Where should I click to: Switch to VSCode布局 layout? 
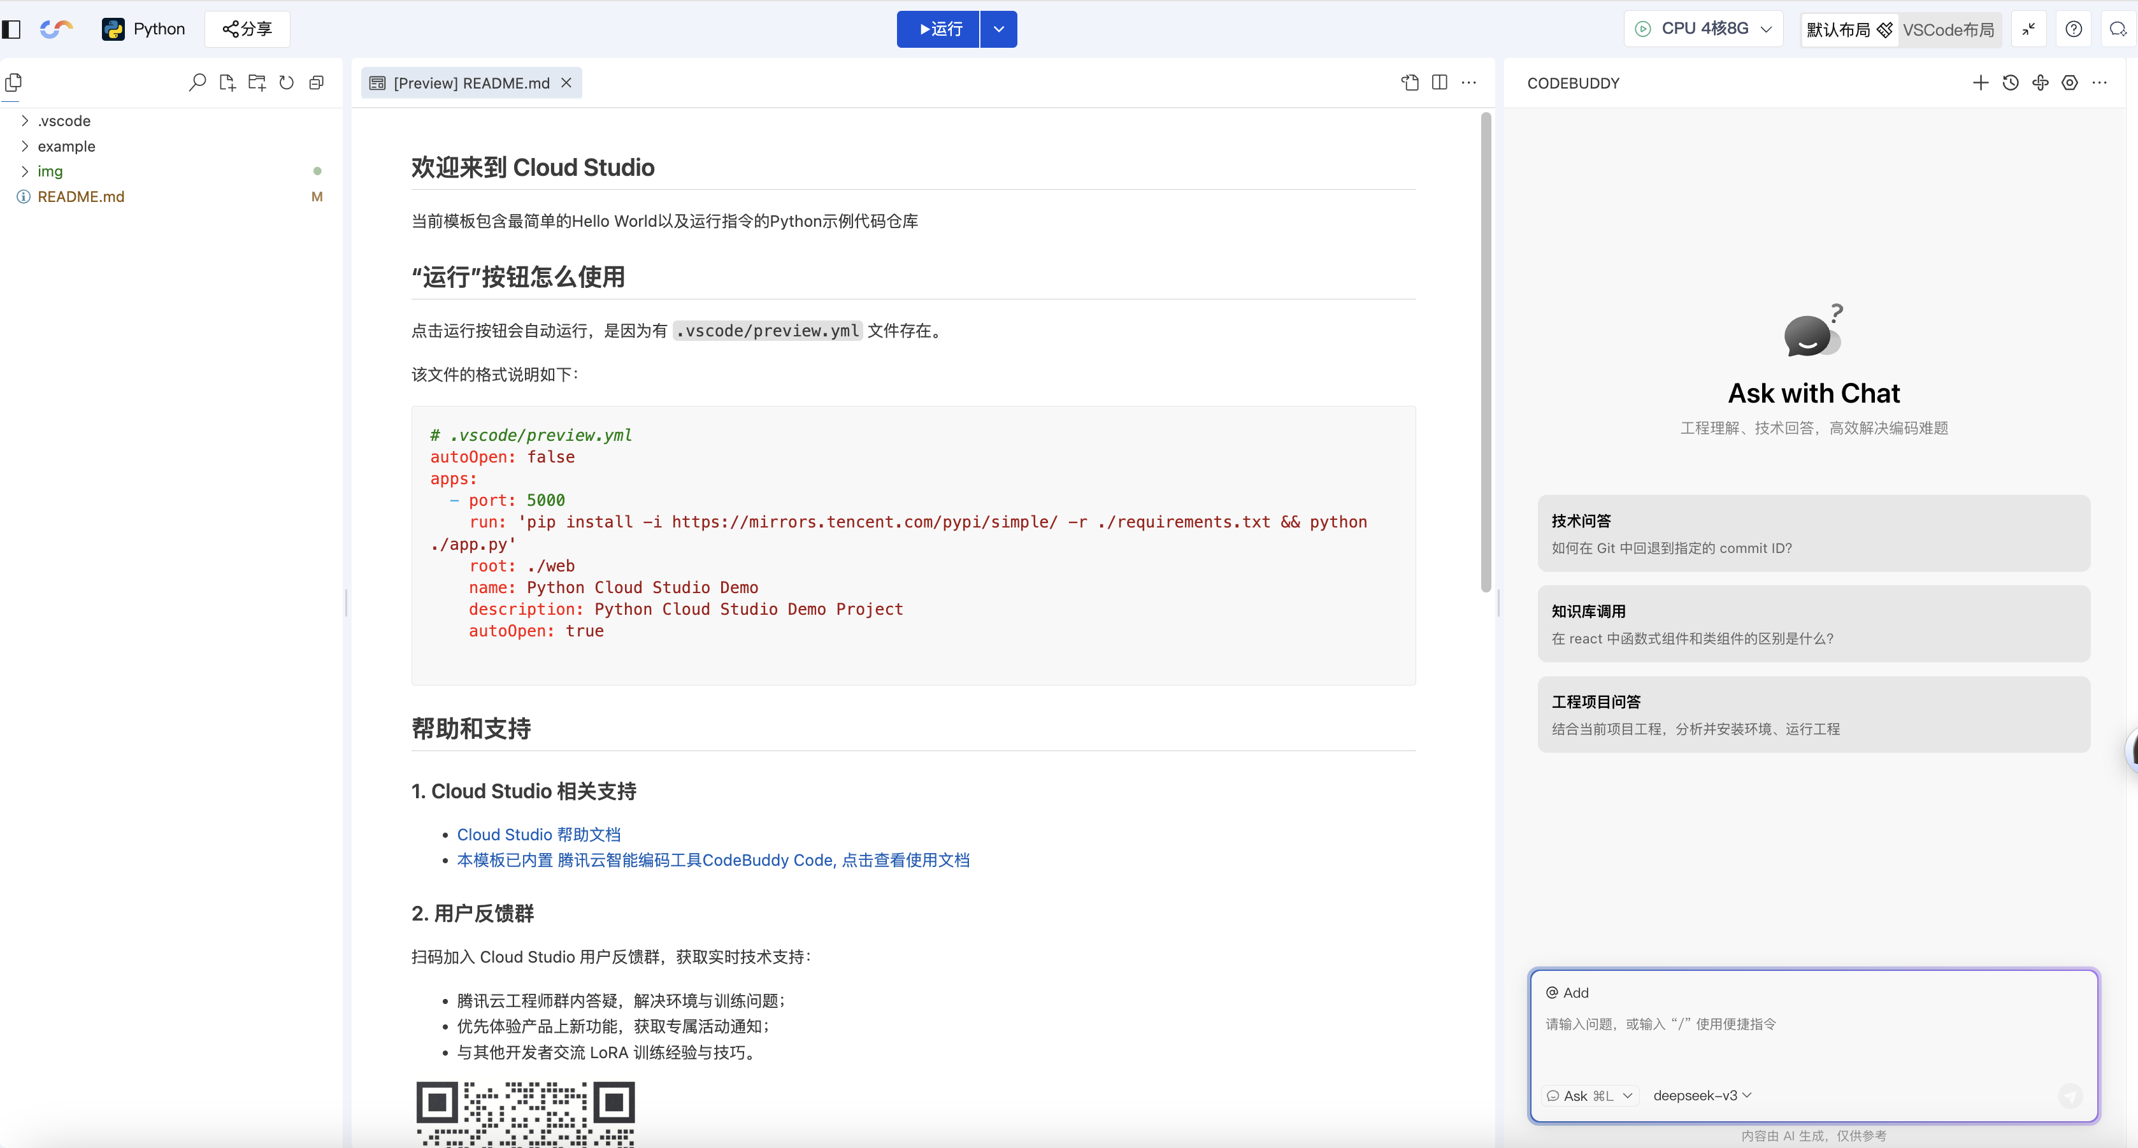click(x=1948, y=30)
